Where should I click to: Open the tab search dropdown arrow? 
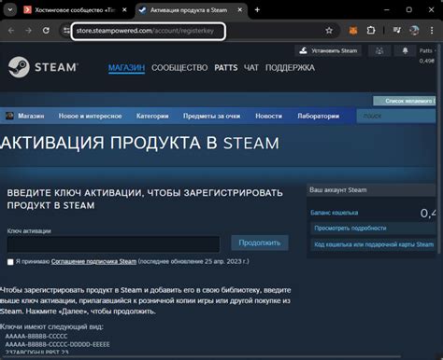pyautogui.click(x=10, y=10)
